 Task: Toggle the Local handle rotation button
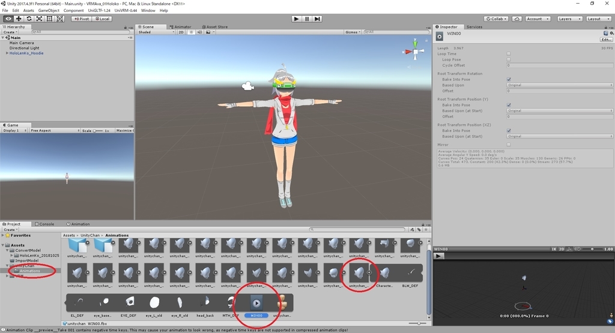pyautogui.click(x=102, y=19)
